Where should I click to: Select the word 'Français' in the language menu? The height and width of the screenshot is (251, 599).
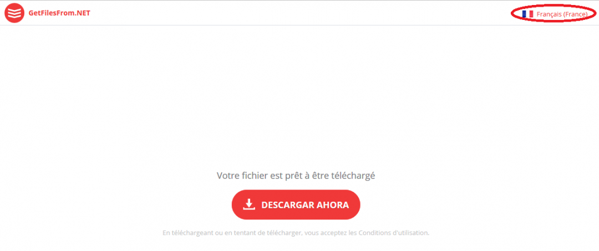pos(549,14)
